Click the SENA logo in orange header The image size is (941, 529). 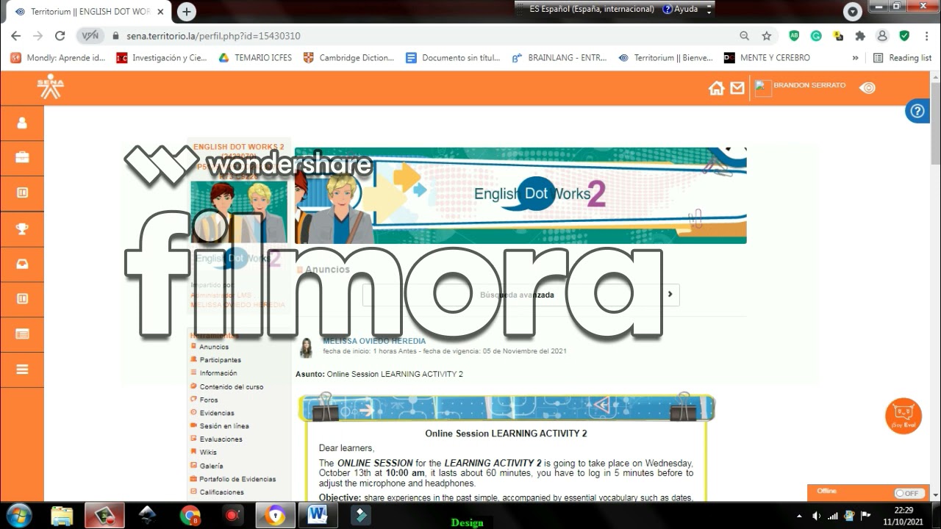pos(51,87)
